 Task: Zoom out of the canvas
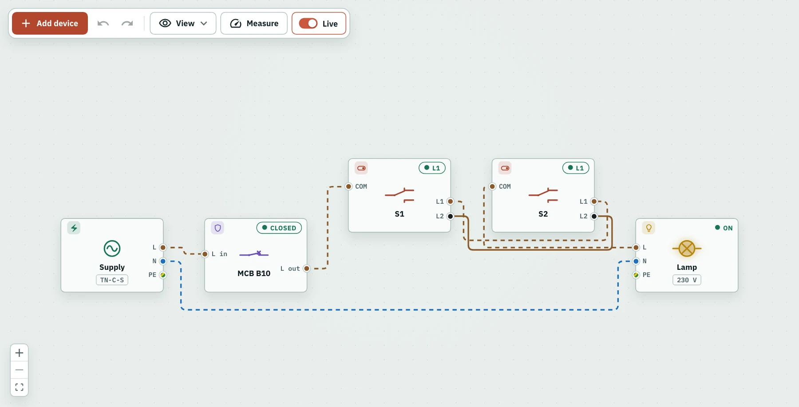point(20,370)
